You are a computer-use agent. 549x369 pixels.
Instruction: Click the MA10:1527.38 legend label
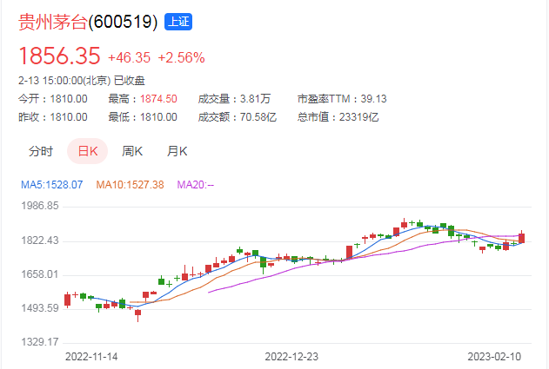click(x=130, y=184)
